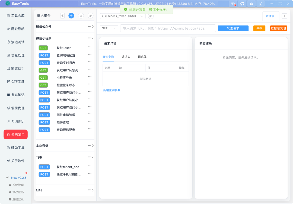
Task: Open the GitHub icon in title bar
Action: pyautogui.click(x=242, y=4)
